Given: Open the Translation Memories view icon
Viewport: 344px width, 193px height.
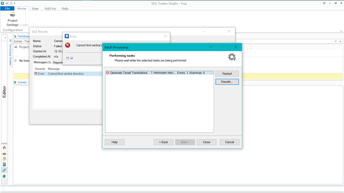Looking at the screenshot, I should [x=4, y=176].
